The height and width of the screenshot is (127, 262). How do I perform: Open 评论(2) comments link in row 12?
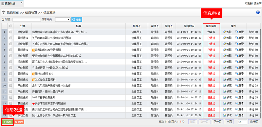[x=253, y=97]
